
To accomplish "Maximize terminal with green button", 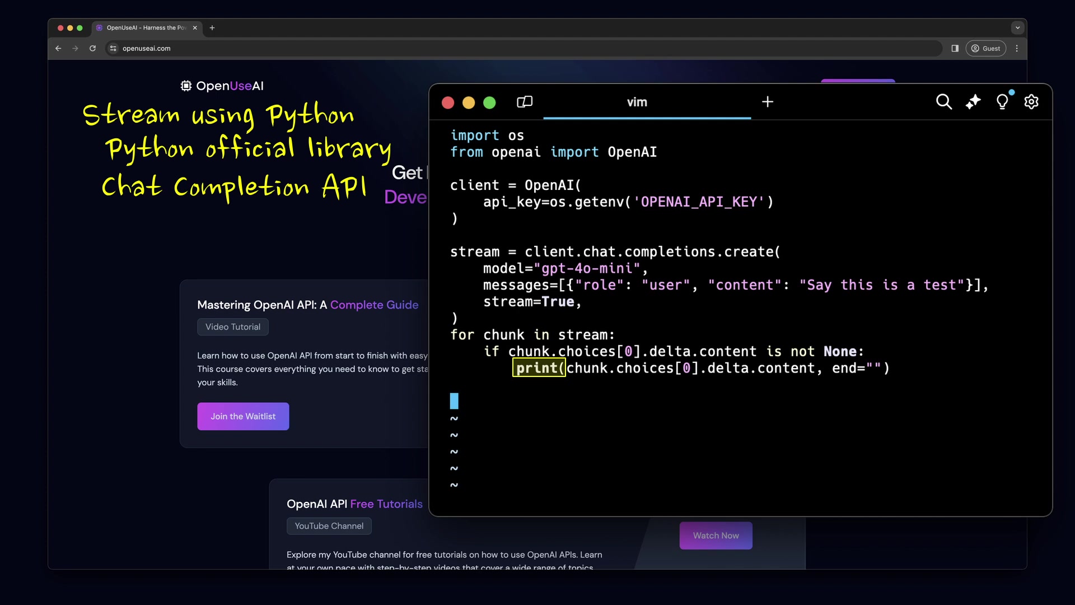I will coord(489,103).
